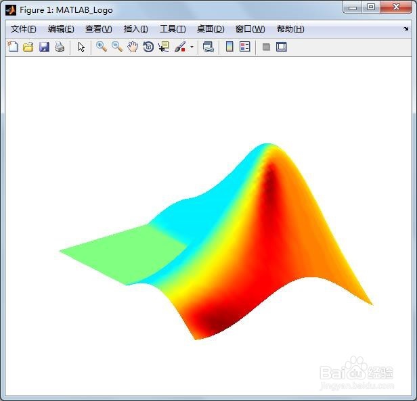
Task: Click the New Figure icon
Action: pos(13,47)
